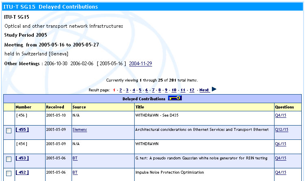Open the 2004-11-29 meeting link

[140, 64]
